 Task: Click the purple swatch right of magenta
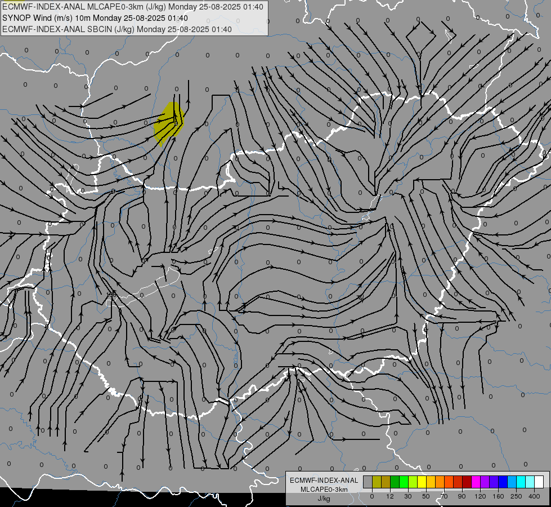485,482
